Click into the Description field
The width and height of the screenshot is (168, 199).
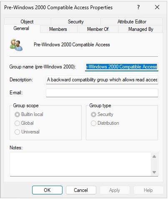(x=102, y=80)
